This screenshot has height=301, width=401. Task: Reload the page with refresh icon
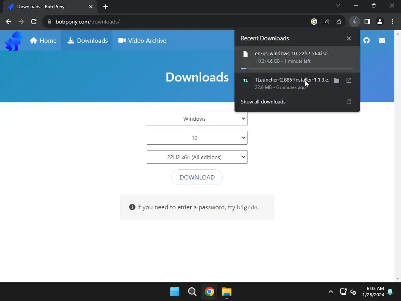point(34,22)
